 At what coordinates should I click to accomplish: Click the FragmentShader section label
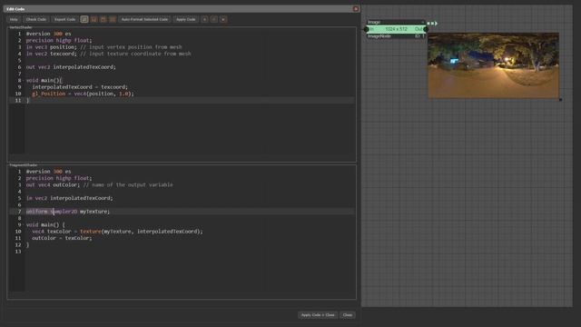[x=24, y=165]
